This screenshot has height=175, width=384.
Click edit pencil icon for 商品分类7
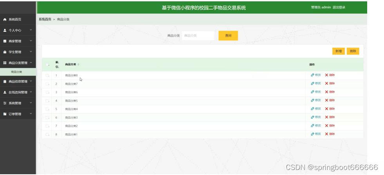(x=312, y=83)
